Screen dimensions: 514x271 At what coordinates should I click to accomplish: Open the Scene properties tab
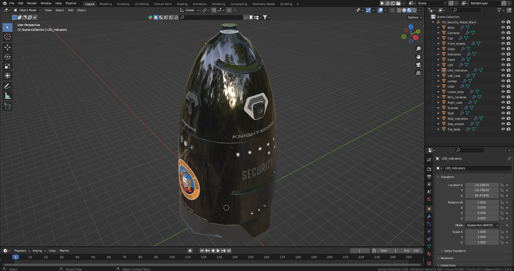click(x=429, y=192)
